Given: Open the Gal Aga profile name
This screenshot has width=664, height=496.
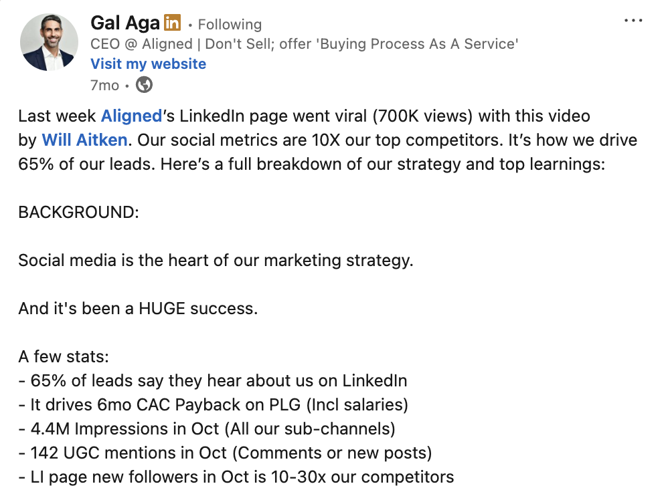Looking at the screenshot, I should tap(125, 23).
